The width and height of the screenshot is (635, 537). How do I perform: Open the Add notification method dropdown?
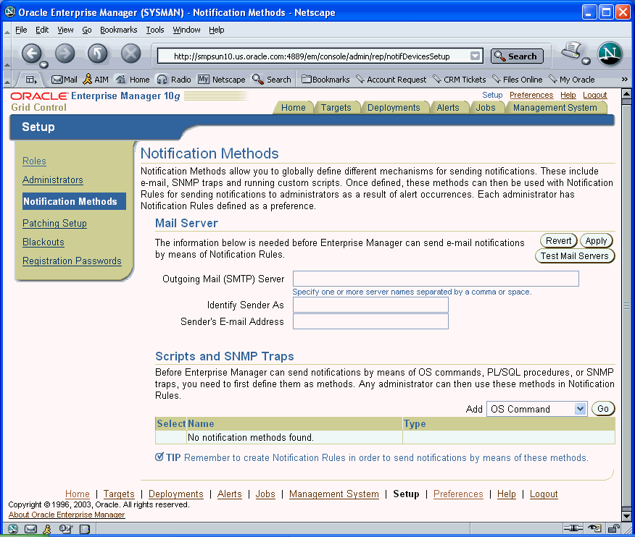[536, 408]
